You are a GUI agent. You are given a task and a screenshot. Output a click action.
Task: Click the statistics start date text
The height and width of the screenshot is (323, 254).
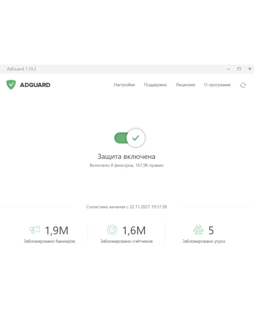pyautogui.click(x=126, y=207)
